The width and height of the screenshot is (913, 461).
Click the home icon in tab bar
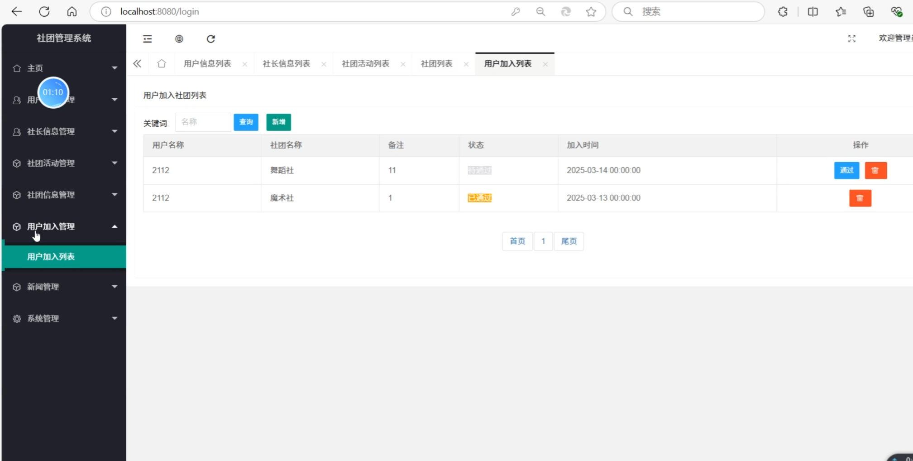[x=162, y=64]
